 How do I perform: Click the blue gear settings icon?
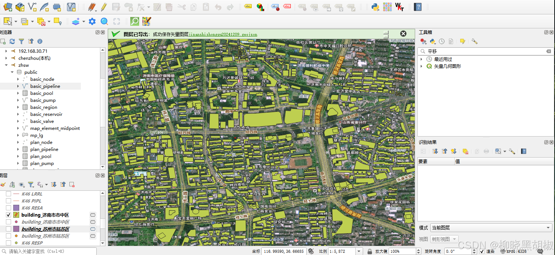coord(92,21)
